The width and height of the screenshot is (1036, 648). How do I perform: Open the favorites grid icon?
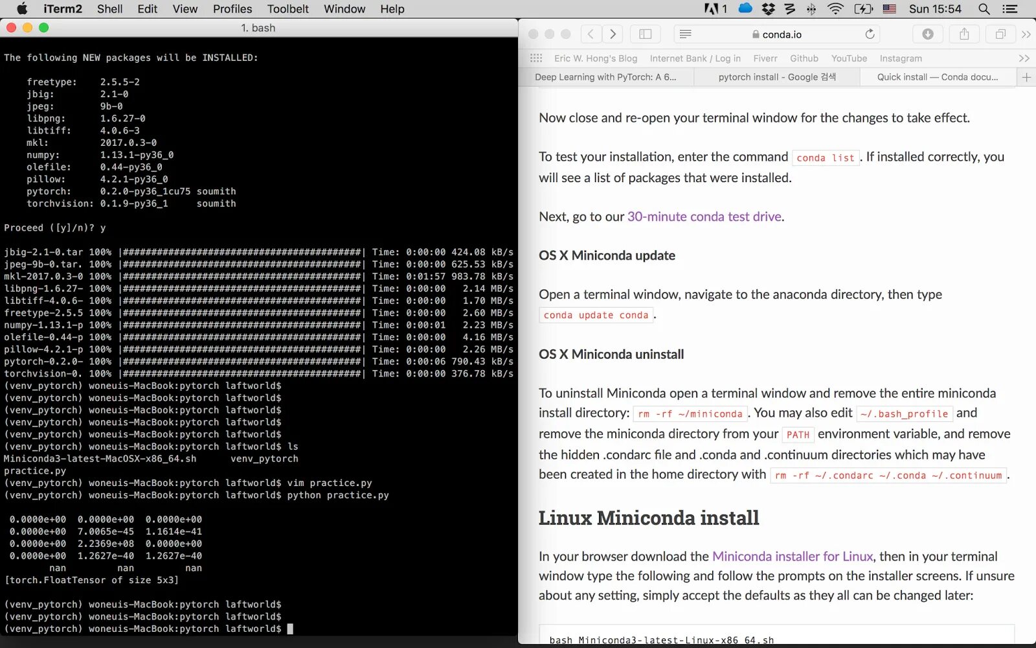point(536,58)
